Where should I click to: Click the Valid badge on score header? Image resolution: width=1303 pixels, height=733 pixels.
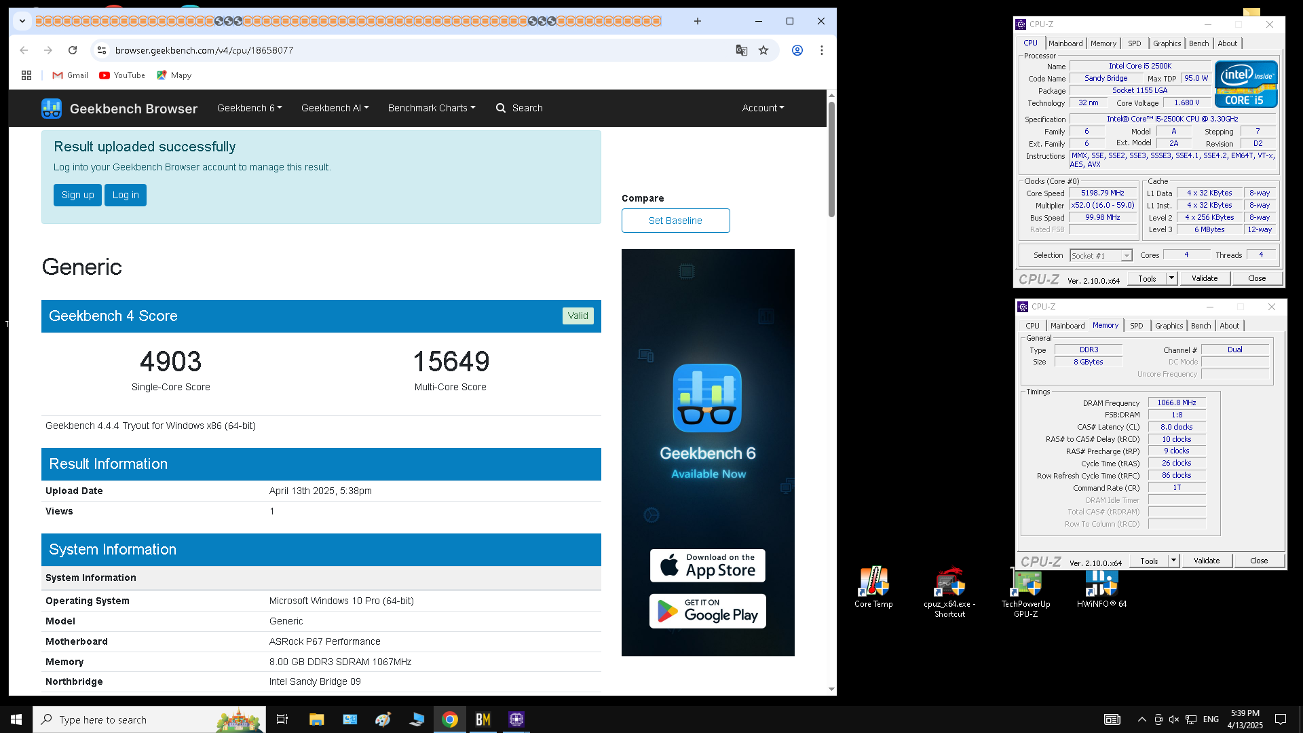tap(578, 316)
